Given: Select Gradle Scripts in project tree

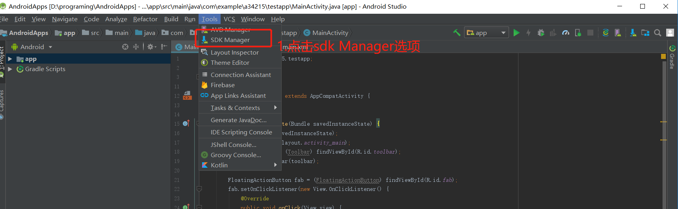Looking at the screenshot, I should coord(45,69).
